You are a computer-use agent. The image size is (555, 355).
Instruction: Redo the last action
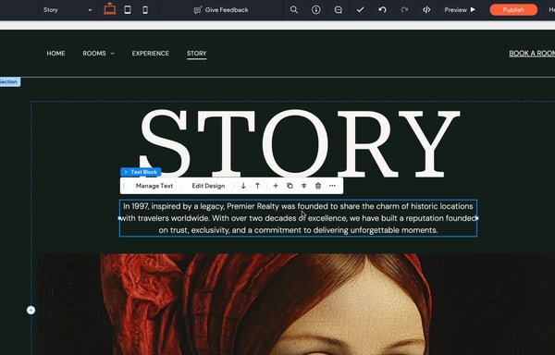404,9
